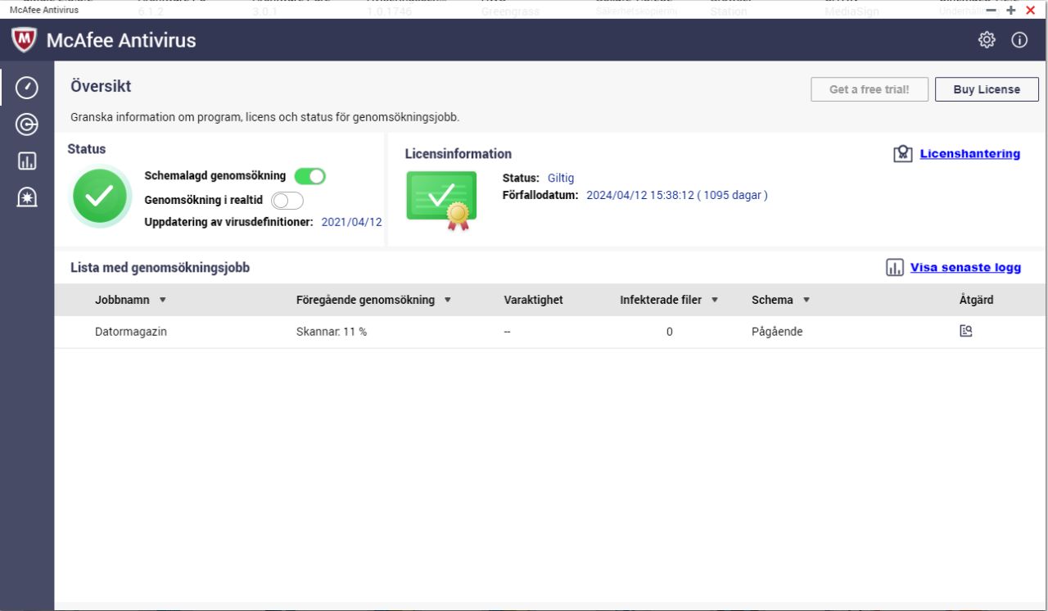
Task: Open the Visa senaste logg link
Action: (965, 268)
